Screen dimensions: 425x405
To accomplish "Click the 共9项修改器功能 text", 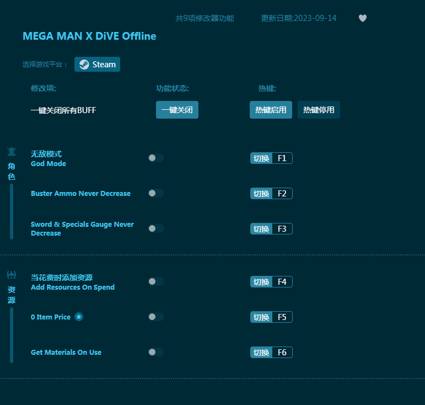I will (x=205, y=18).
